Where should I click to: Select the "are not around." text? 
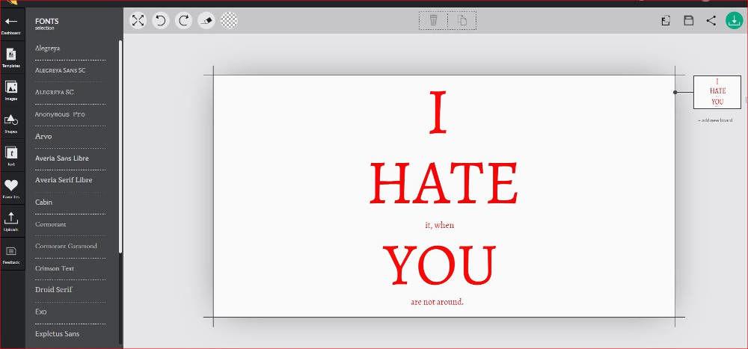[x=437, y=302]
